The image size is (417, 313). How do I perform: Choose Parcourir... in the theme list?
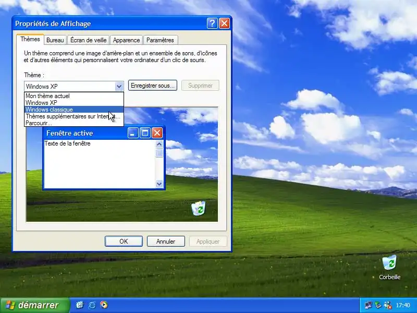pyautogui.click(x=74, y=123)
